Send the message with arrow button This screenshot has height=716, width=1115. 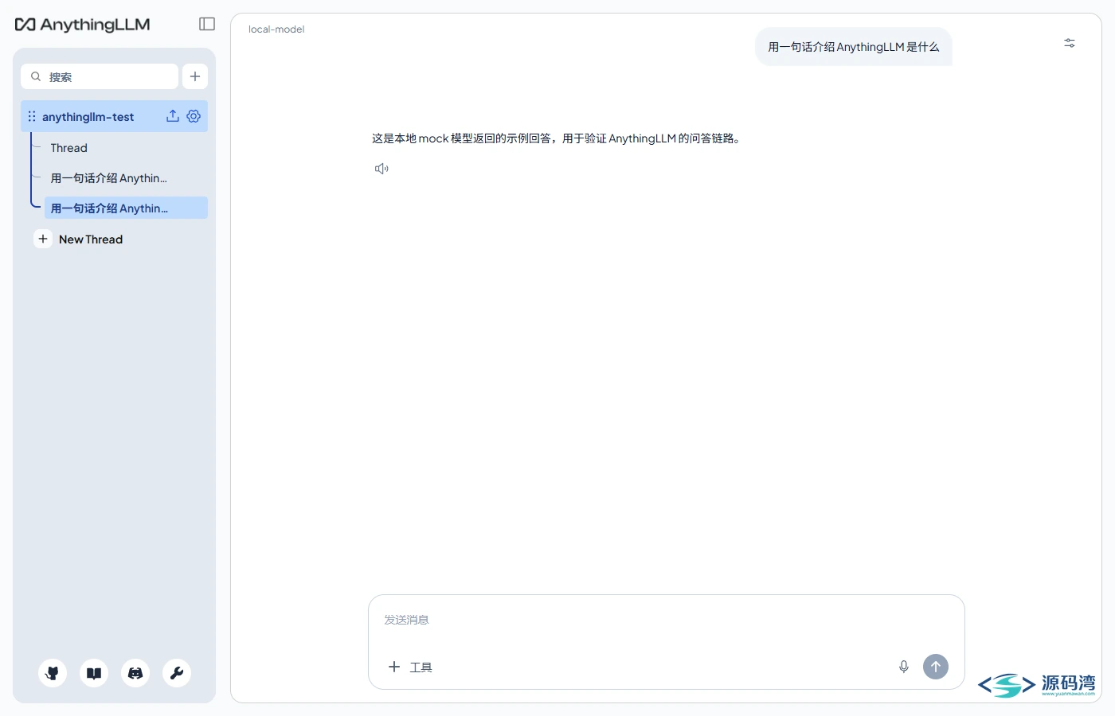coord(936,667)
